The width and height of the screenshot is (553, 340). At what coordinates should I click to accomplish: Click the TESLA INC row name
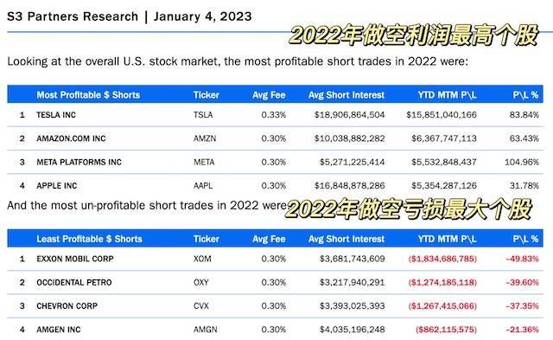click(x=56, y=115)
